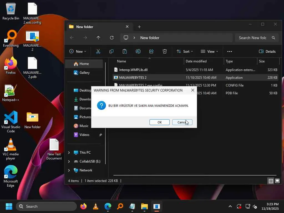The height and width of the screenshot is (213, 284).
Task: Refresh the folder view
Action: pyautogui.click(x=112, y=38)
